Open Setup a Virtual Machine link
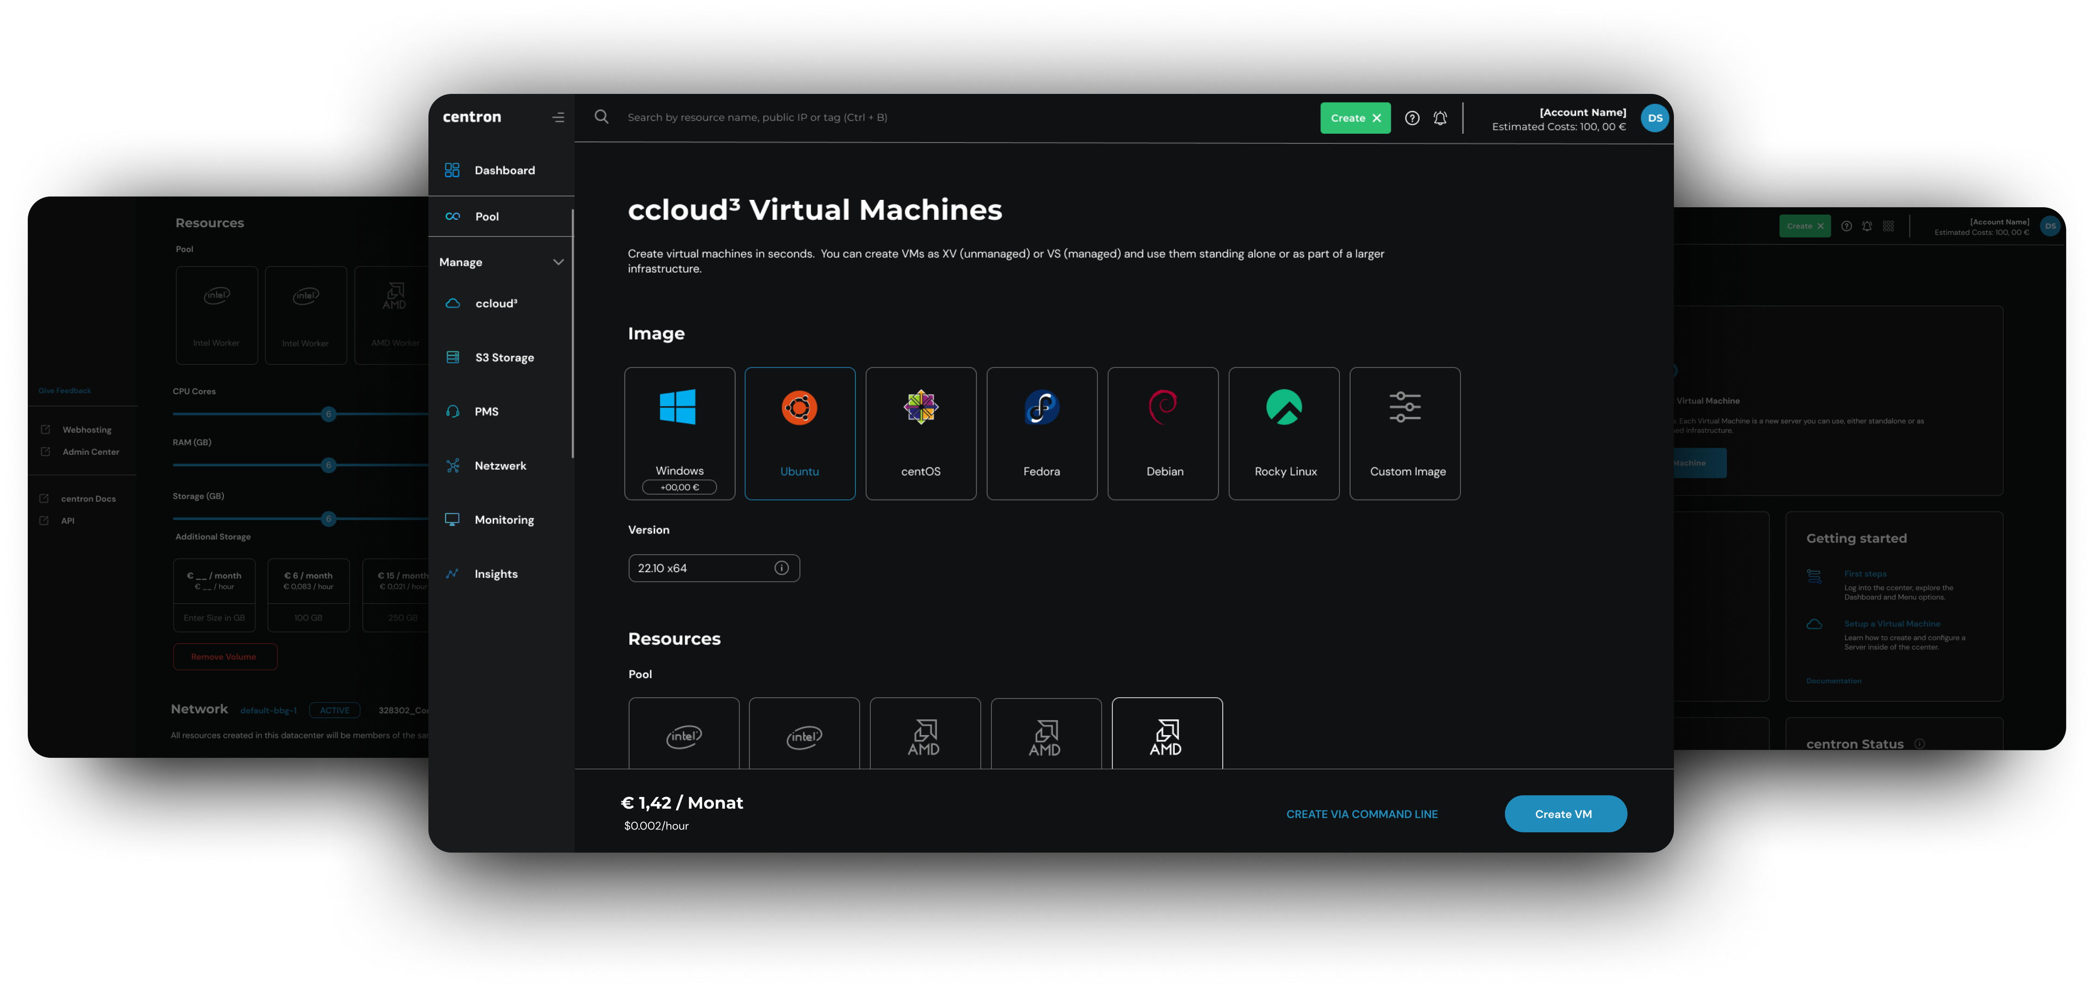Image resolution: width=2094 pixels, height=990 pixels. point(1892,624)
